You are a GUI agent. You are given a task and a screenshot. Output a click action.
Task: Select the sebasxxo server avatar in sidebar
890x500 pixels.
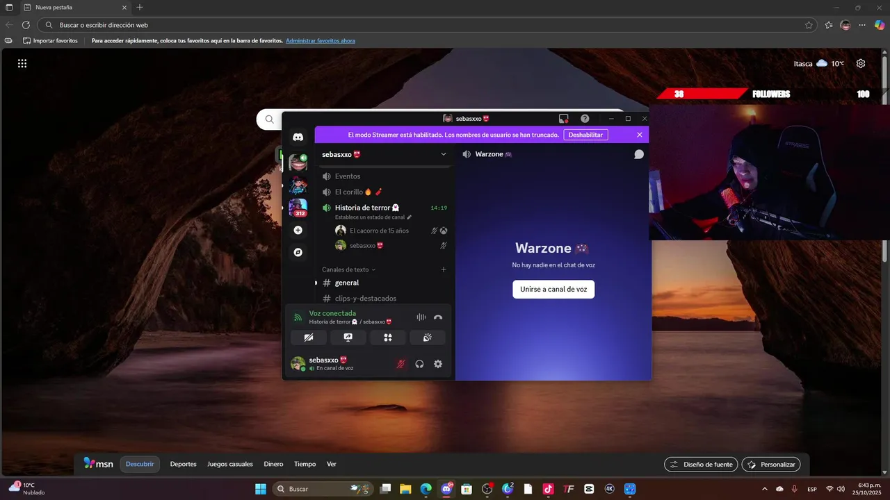(x=298, y=163)
